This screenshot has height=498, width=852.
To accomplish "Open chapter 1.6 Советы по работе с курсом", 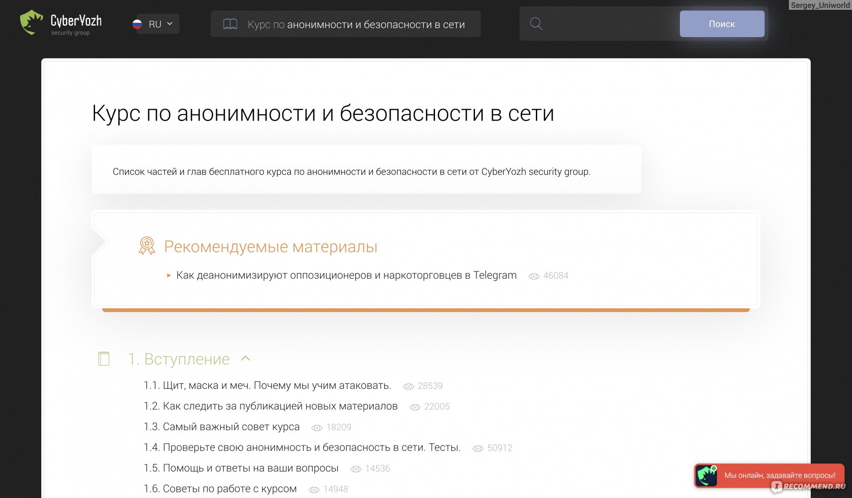I will [220, 489].
